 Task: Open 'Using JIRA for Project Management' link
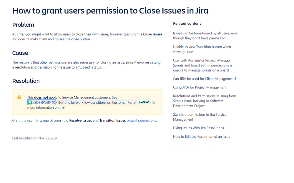pyautogui.click(x=200, y=87)
